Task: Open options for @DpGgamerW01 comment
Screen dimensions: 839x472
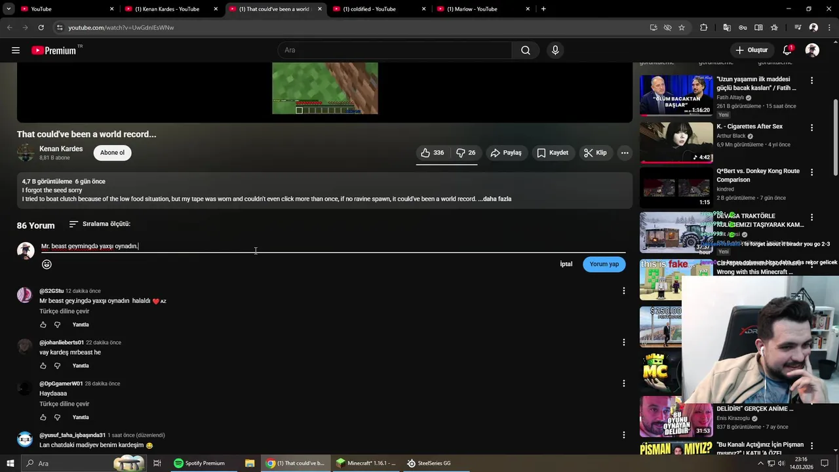Action: 623,383
